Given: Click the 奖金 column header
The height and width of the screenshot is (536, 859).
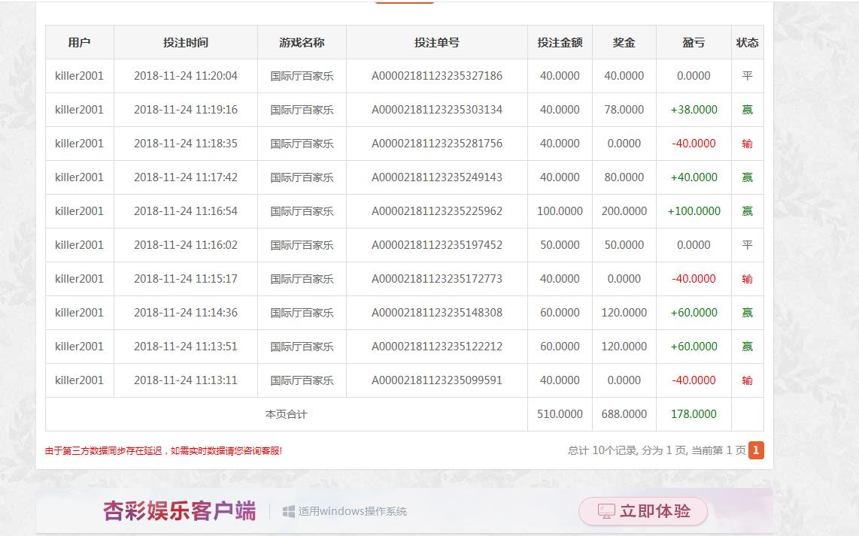Looking at the screenshot, I should [x=624, y=43].
